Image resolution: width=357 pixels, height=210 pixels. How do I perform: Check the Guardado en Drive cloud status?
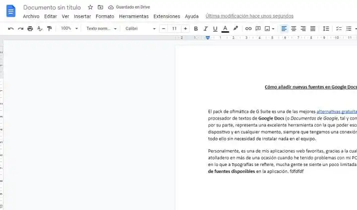pos(129,7)
